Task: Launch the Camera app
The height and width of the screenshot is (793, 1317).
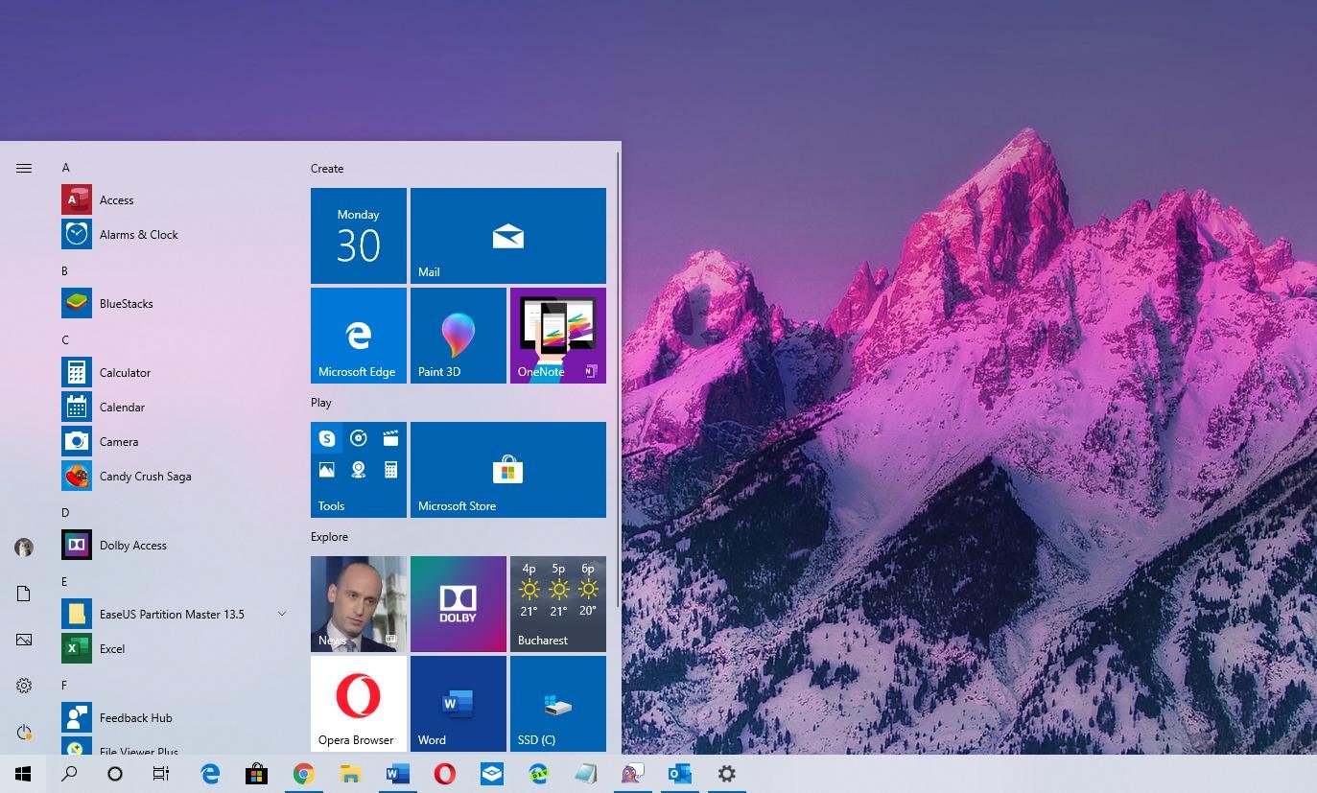Action: pyautogui.click(x=119, y=441)
